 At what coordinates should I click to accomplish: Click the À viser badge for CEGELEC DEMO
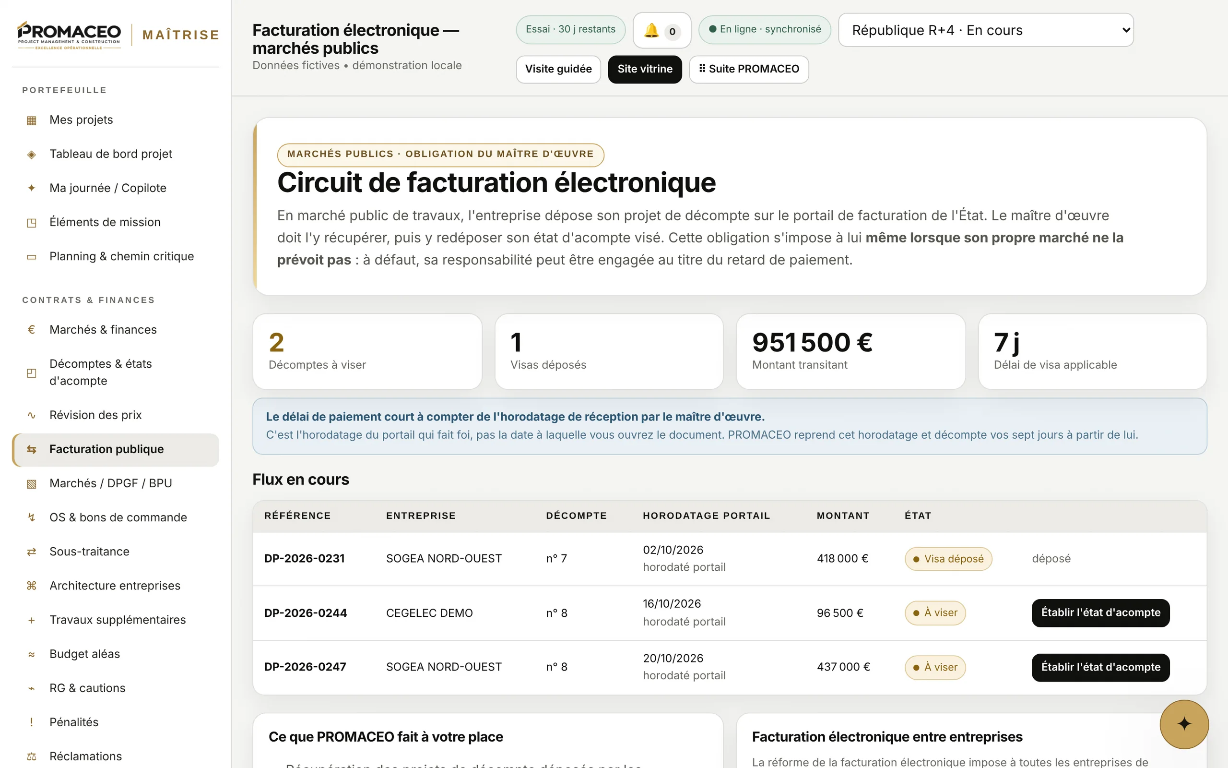coord(935,613)
